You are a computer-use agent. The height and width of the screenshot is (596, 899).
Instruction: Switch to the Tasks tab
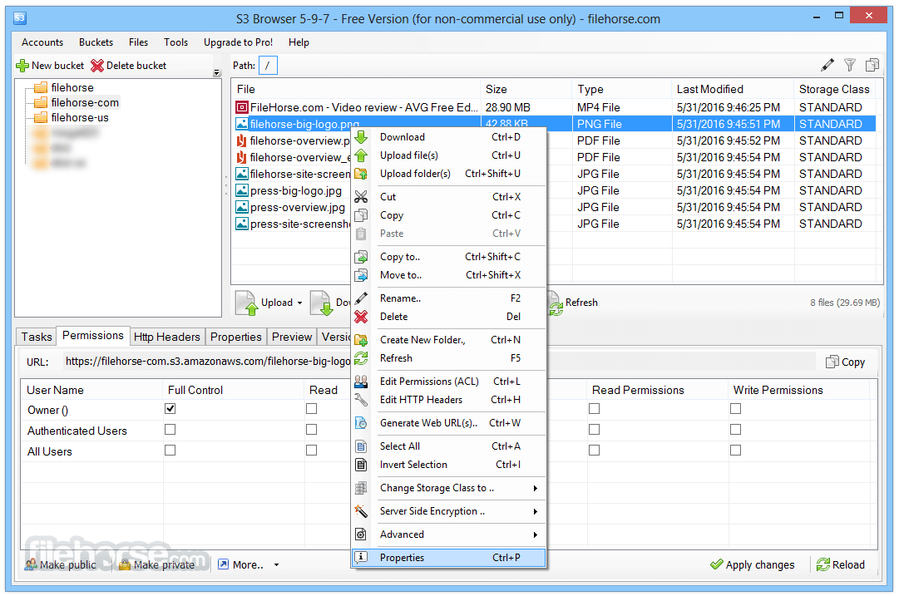tap(37, 337)
